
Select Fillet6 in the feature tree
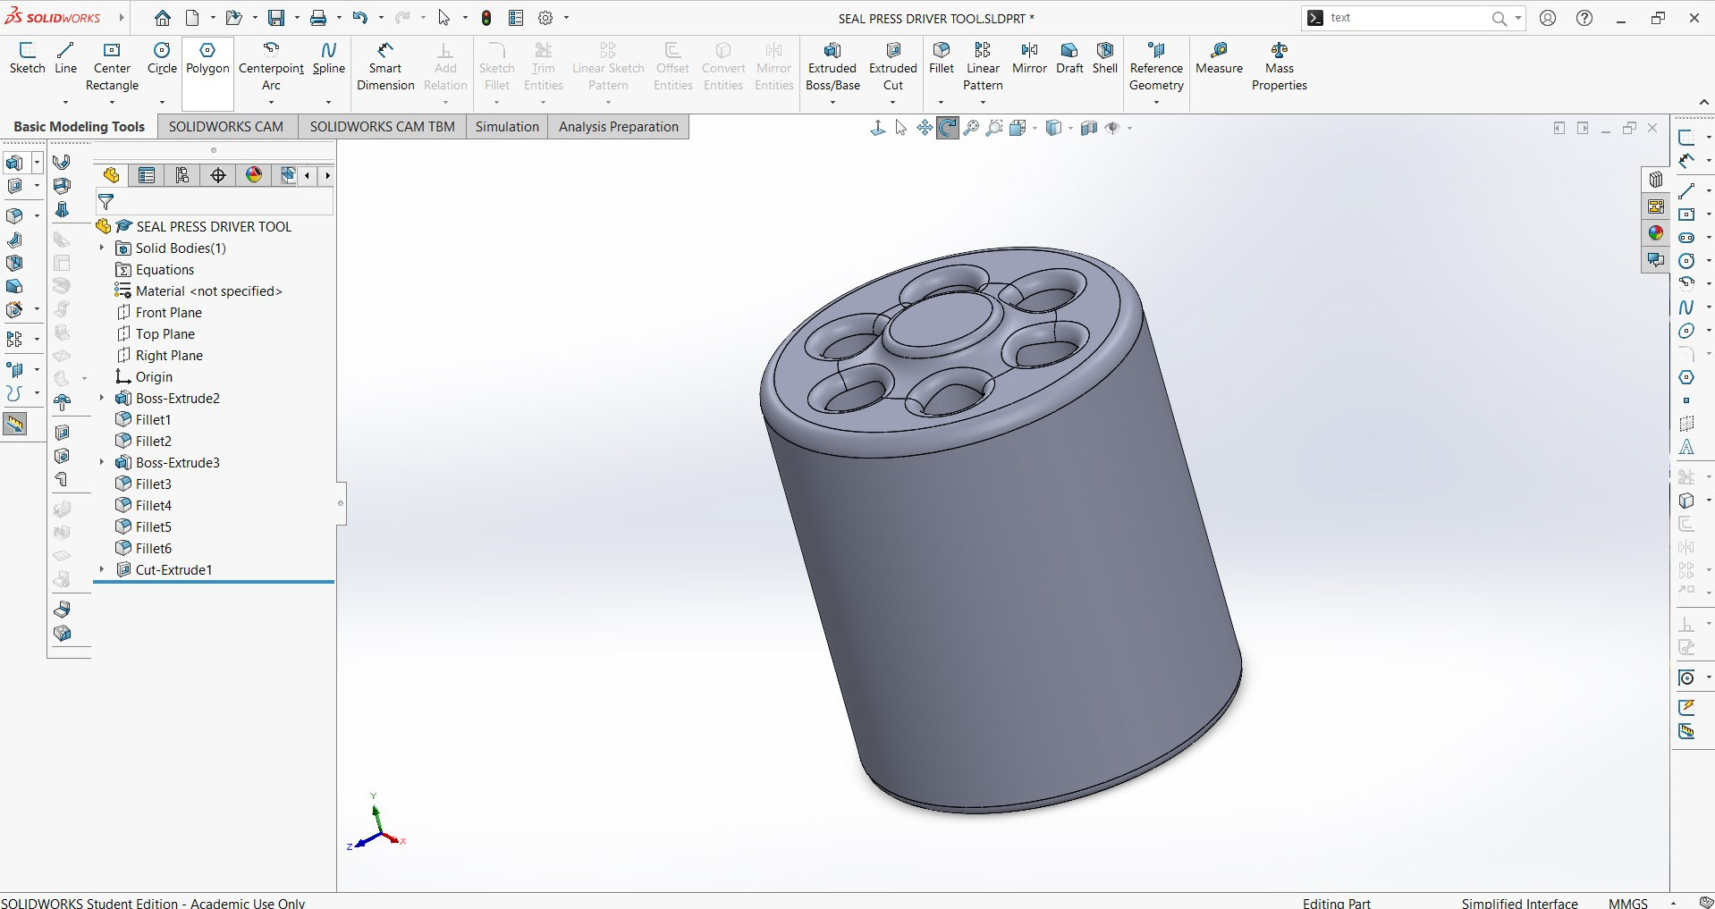tap(153, 548)
